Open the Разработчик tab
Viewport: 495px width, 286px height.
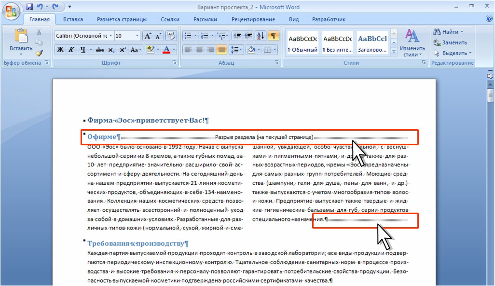click(x=329, y=19)
